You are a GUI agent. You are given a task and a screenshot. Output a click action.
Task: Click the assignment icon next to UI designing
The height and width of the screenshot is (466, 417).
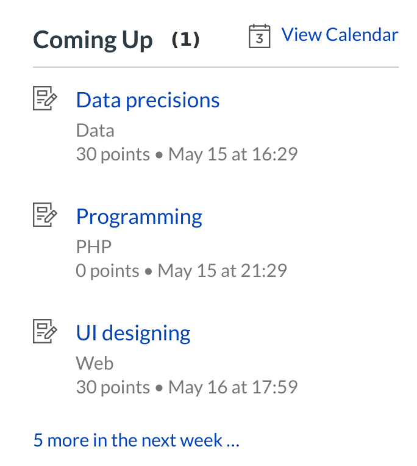point(45,332)
